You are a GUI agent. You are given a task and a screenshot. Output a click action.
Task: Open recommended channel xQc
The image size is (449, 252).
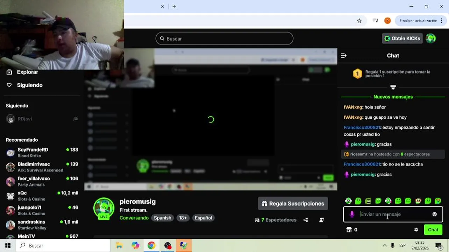click(42, 196)
